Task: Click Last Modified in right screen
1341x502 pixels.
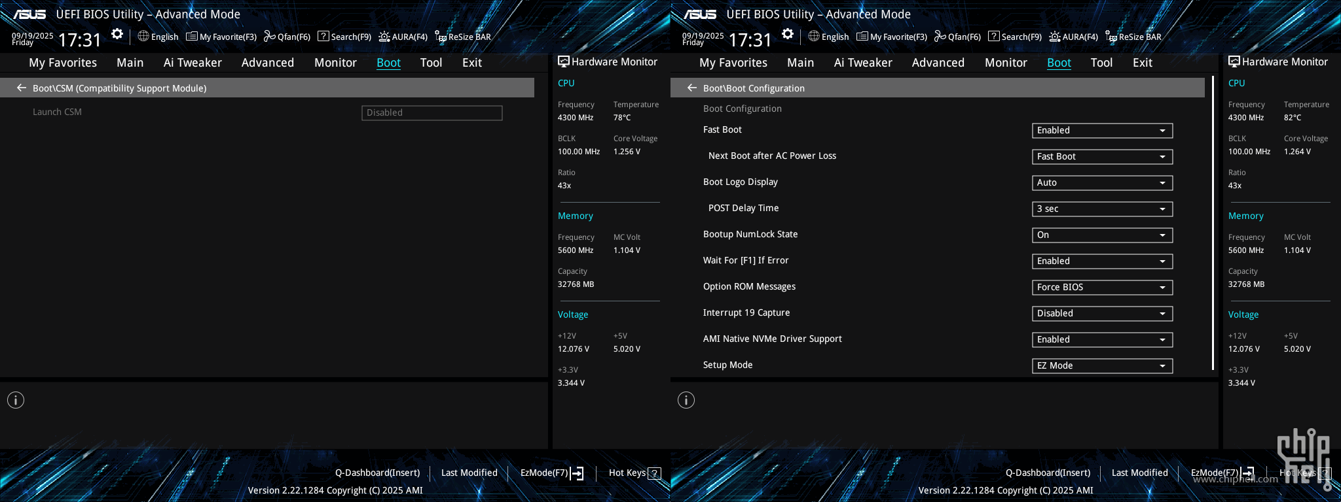Action: click(x=1140, y=473)
